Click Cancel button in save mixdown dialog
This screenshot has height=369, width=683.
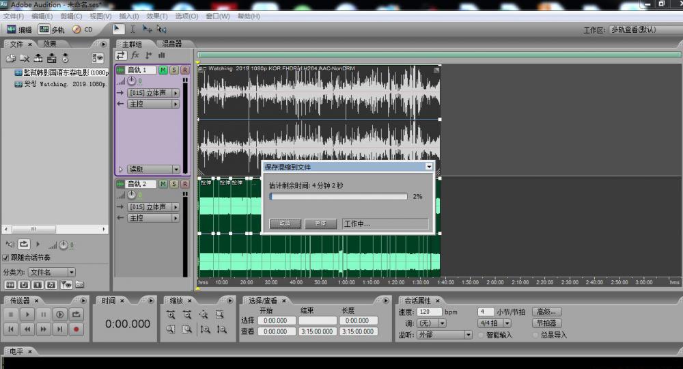point(285,223)
